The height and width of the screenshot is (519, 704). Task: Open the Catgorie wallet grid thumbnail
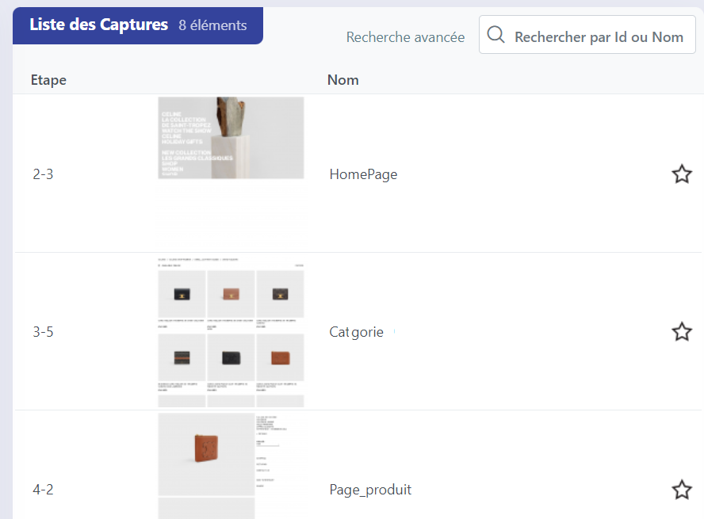231,331
